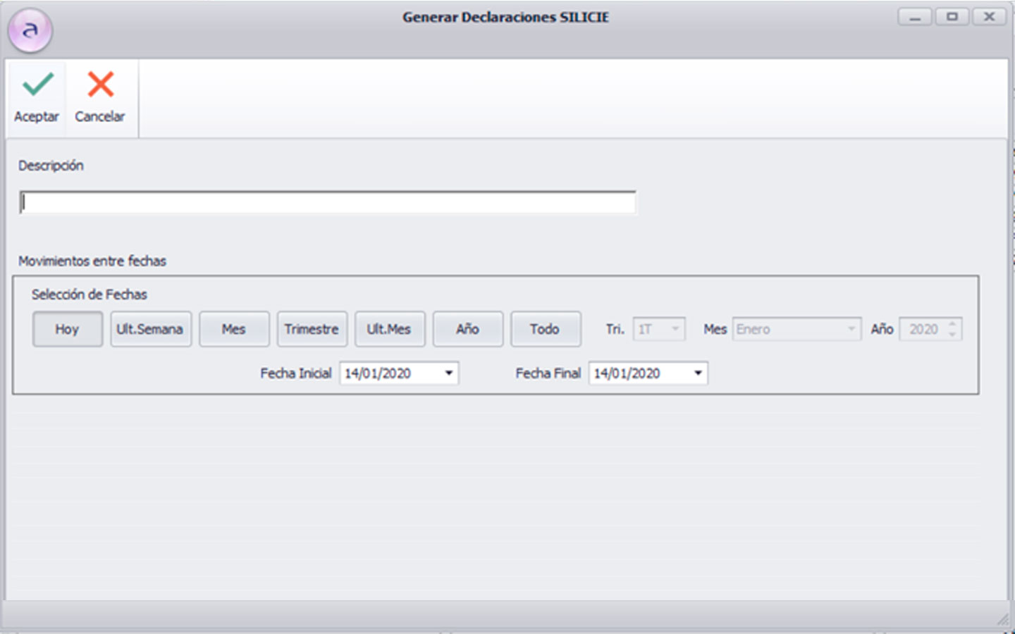Open the Fecha Final date picker arrow
Viewport: 1015px width, 634px height.
pyautogui.click(x=698, y=373)
